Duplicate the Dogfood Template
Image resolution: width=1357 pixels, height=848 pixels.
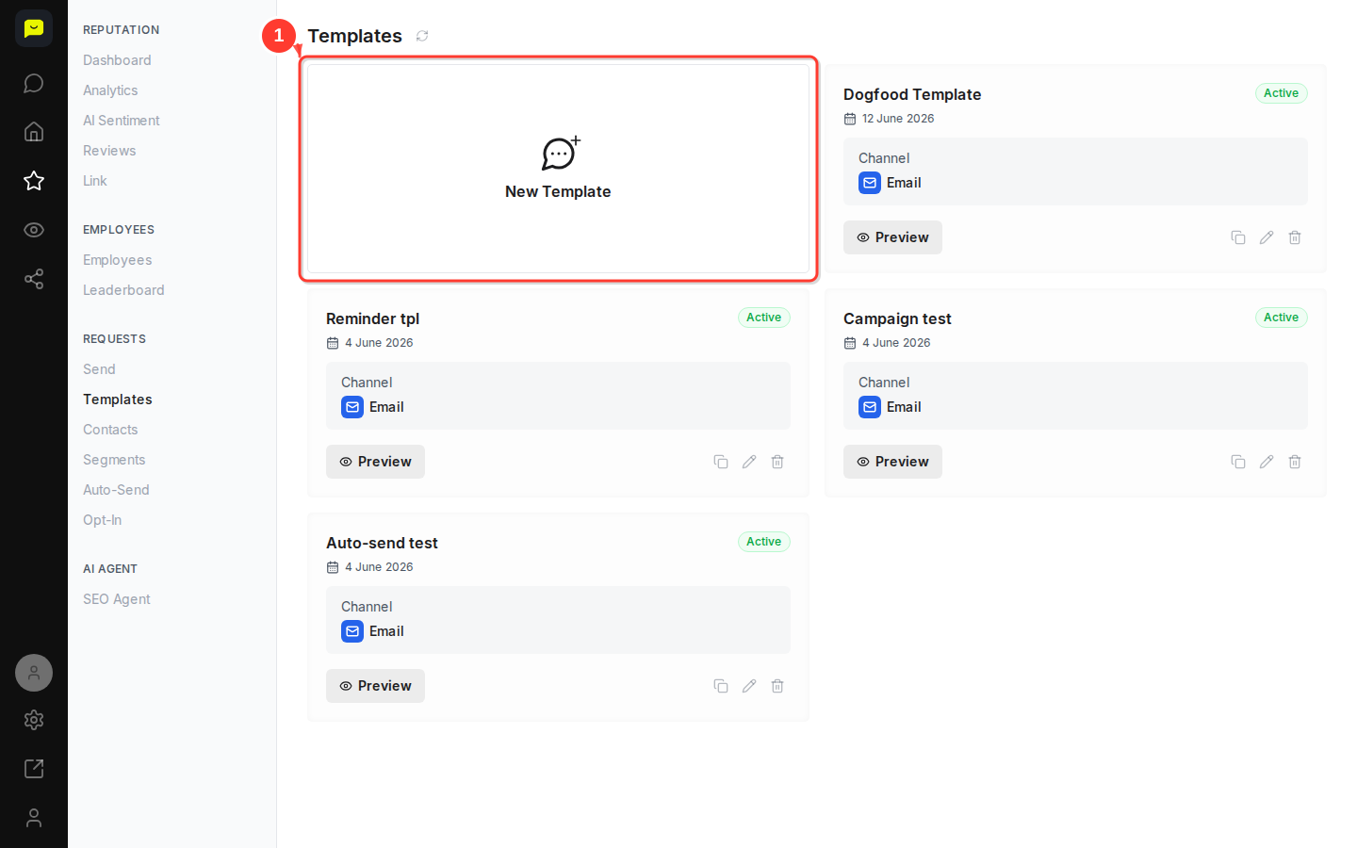(1238, 237)
